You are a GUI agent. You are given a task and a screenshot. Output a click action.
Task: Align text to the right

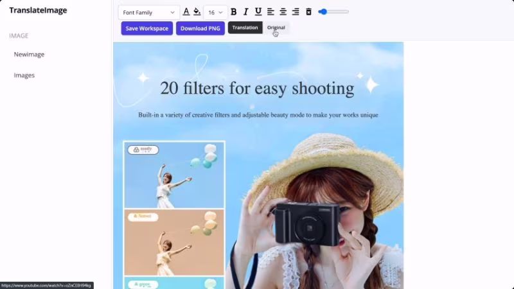(296, 12)
